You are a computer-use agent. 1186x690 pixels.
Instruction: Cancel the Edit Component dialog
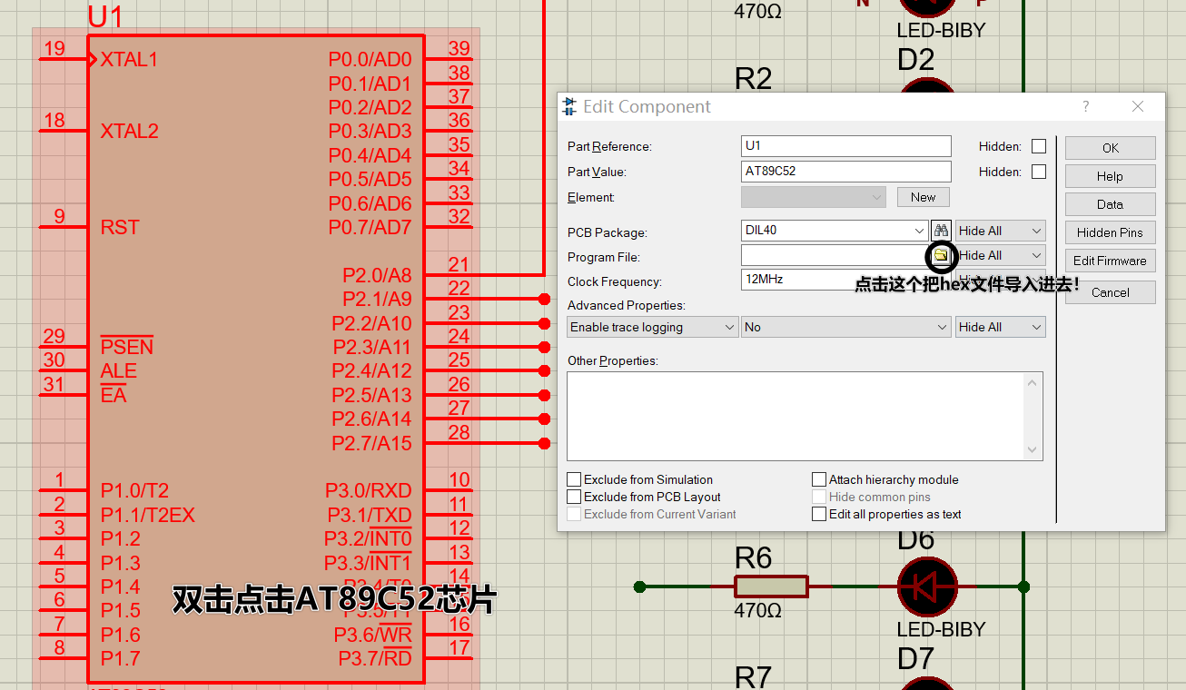click(1111, 292)
